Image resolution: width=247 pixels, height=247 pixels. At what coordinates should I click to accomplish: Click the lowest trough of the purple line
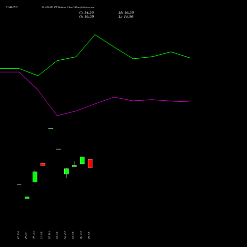coord(57,116)
